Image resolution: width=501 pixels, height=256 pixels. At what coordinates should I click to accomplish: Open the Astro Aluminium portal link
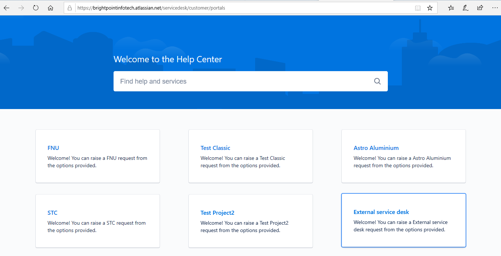[376, 148]
